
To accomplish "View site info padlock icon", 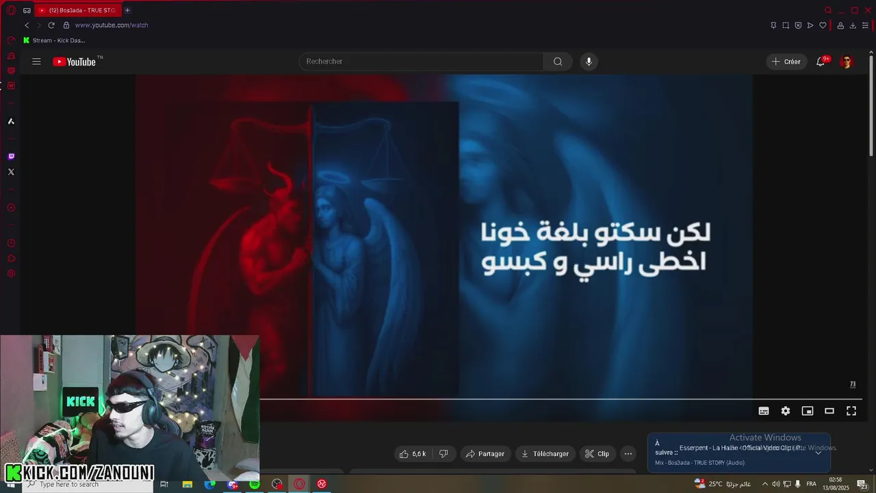I will pos(66,25).
